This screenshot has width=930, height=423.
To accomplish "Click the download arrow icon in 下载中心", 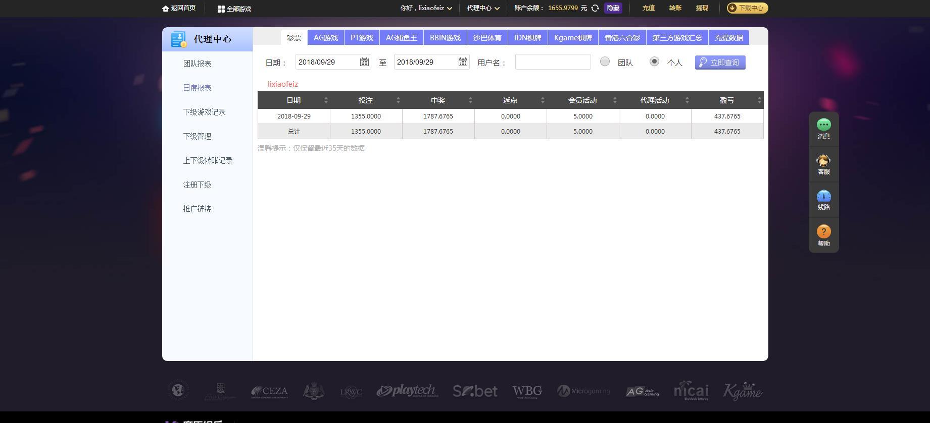I will [x=732, y=8].
